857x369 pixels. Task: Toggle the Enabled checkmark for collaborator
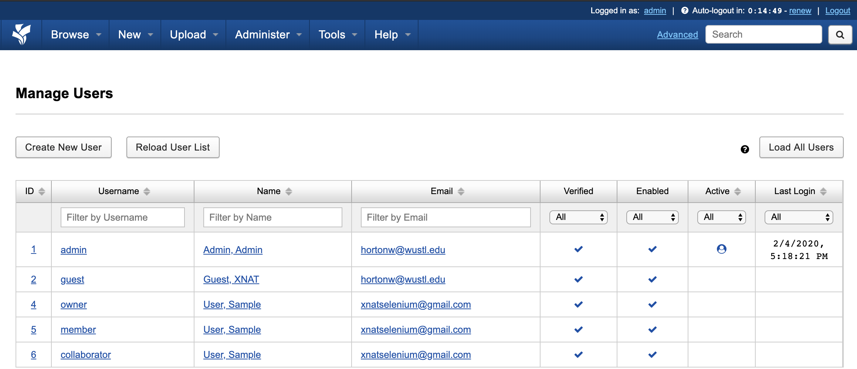click(x=652, y=355)
